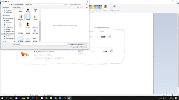The width and height of the screenshot is (179, 100).
Task: Click the Отмена button
Action: click(83, 47)
